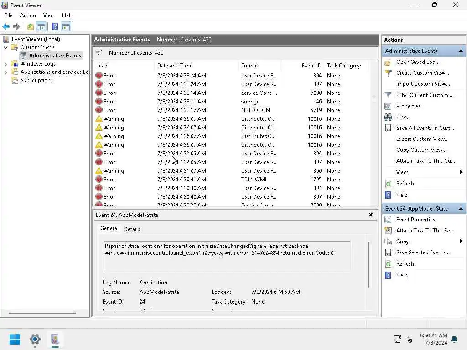Open the View submenu arrow in Actions
Screen dimensions: 467x350
tap(461, 172)
